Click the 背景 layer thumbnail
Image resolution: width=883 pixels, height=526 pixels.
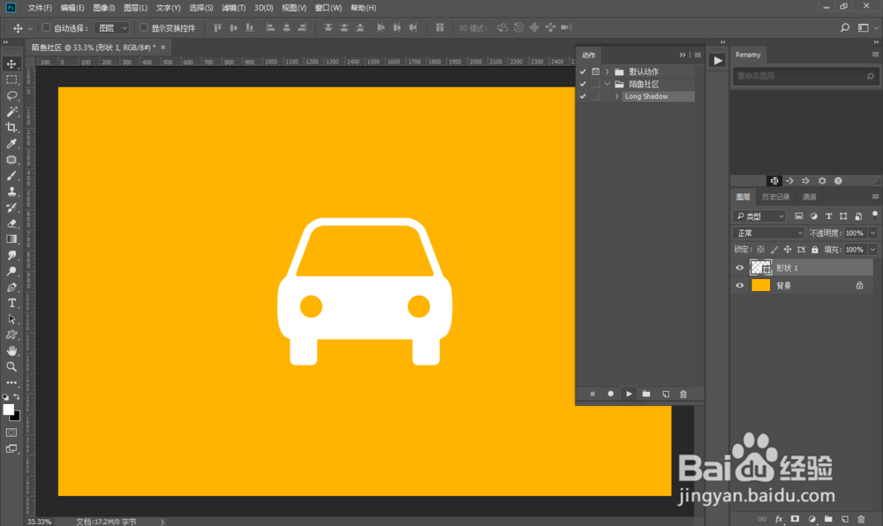760,285
